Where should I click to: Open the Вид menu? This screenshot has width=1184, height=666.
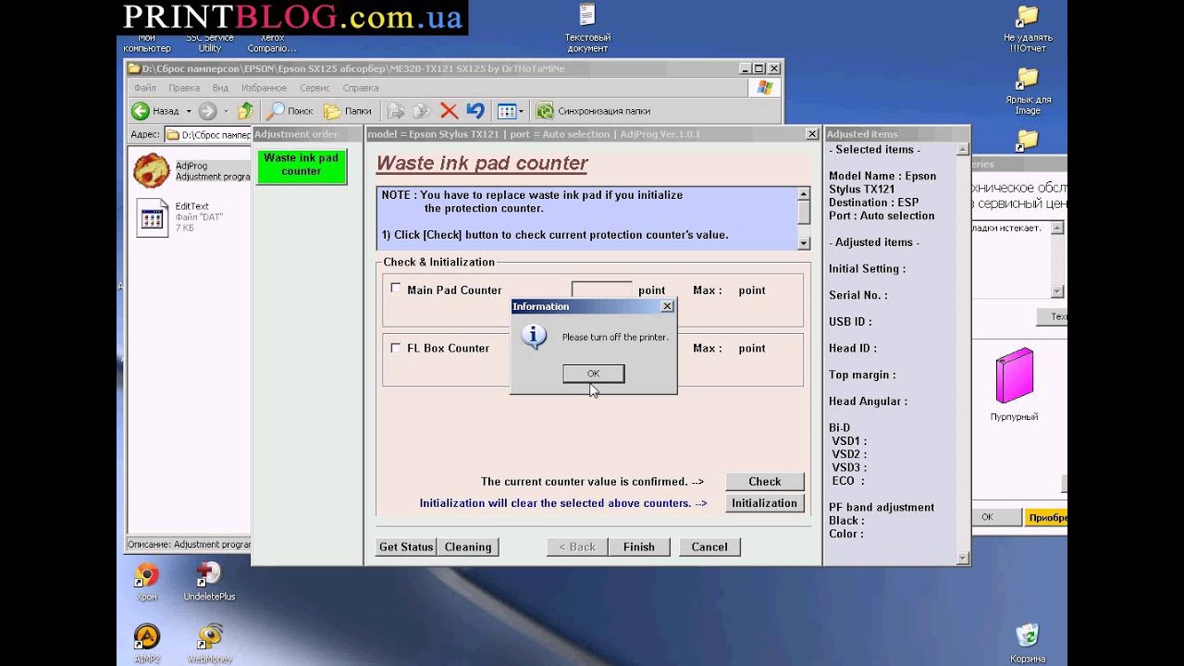220,88
